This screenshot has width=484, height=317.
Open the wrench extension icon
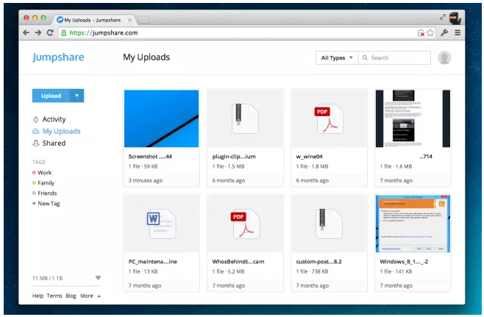pyautogui.click(x=444, y=32)
